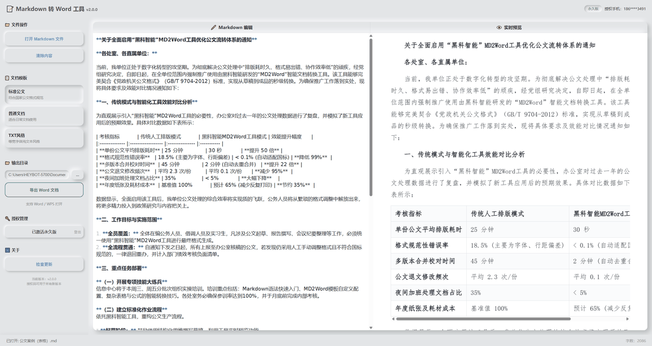This screenshot has width=652, height=346.
Task: Click the key icon next to 授权管理
Action: [x=7, y=218]
